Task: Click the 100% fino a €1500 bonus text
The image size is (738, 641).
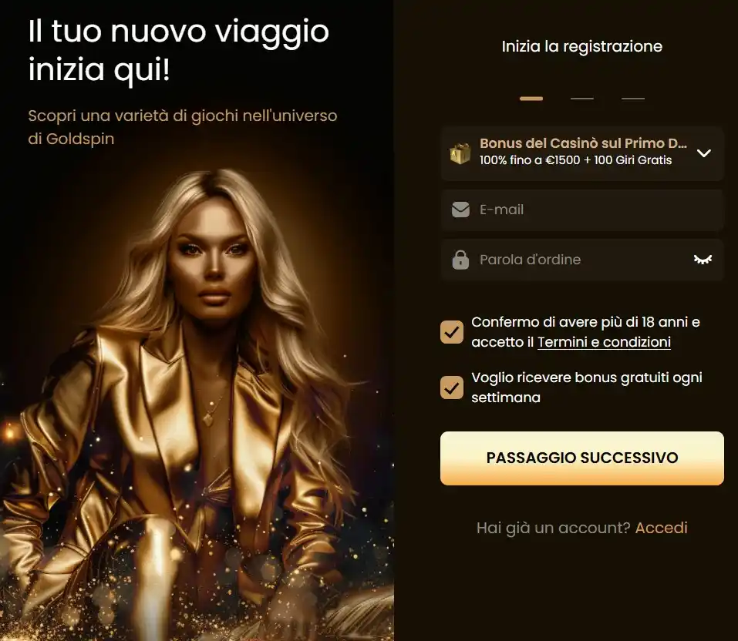Action: coord(575,160)
